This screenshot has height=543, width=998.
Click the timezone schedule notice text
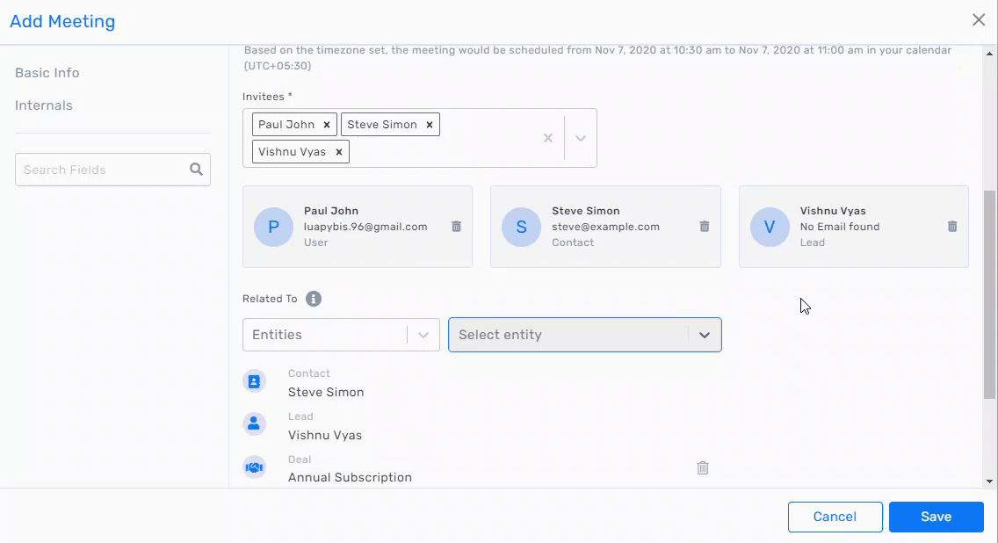click(x=597, y=58)
